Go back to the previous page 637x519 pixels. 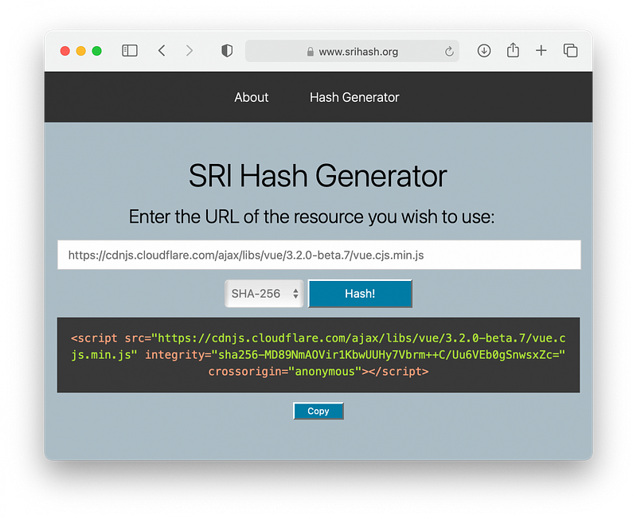click(162, 51)
